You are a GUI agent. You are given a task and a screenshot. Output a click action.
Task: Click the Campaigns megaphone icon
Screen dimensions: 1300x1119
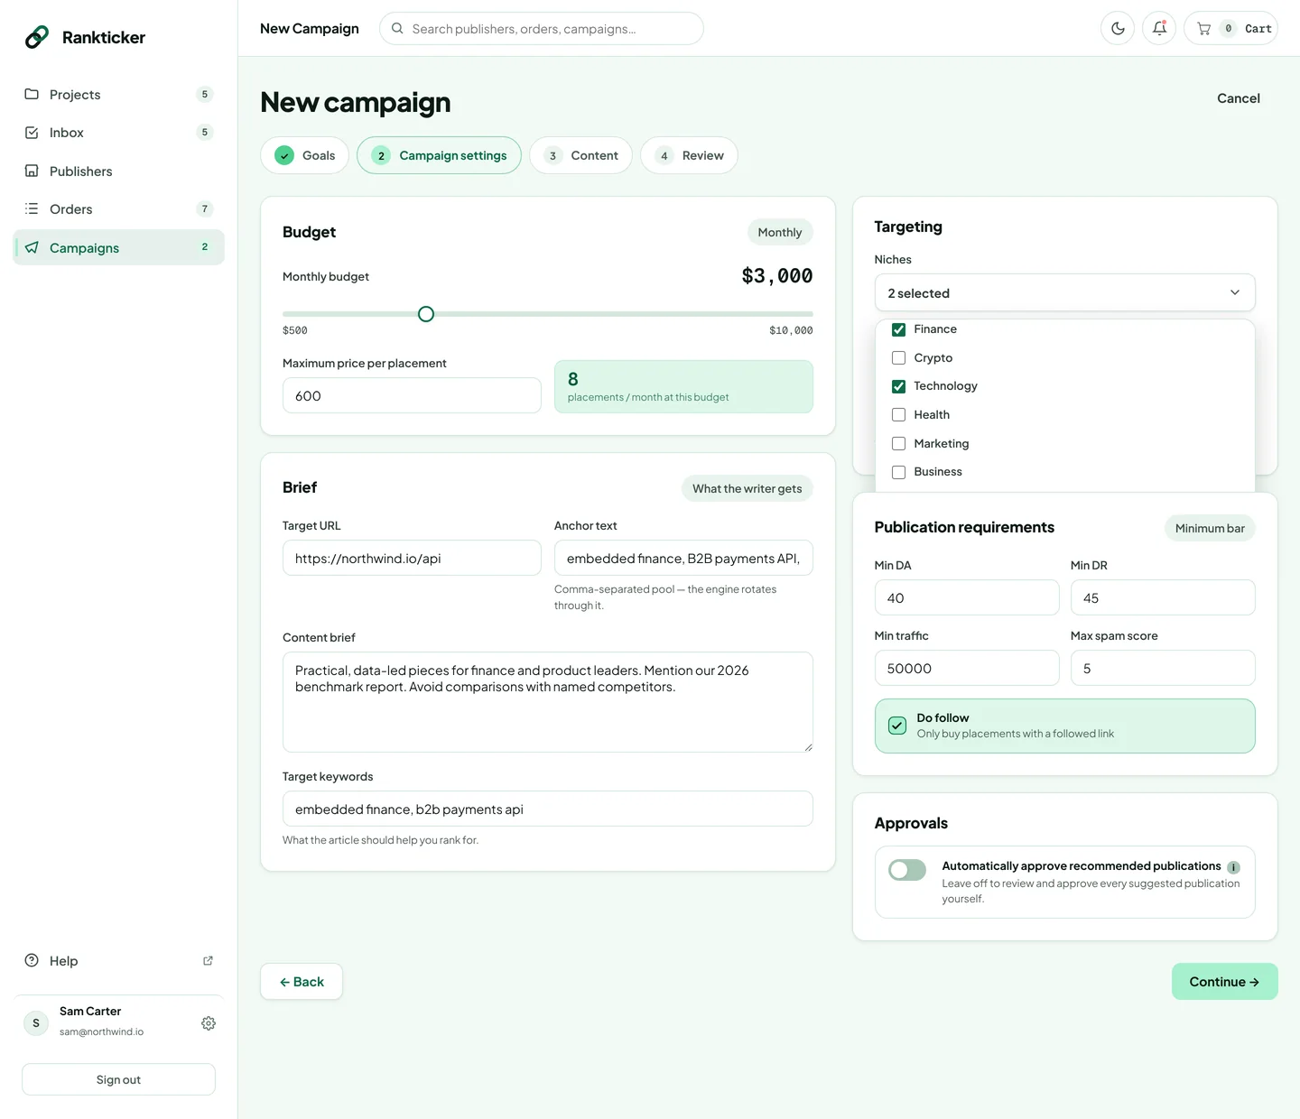pos(32,247)
